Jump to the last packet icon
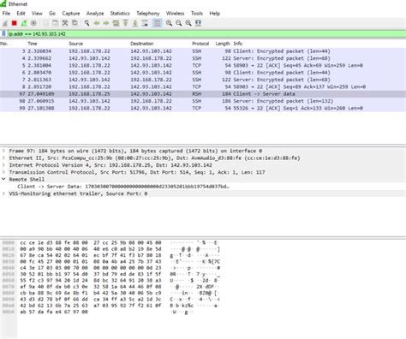 (x=135, y=23)
